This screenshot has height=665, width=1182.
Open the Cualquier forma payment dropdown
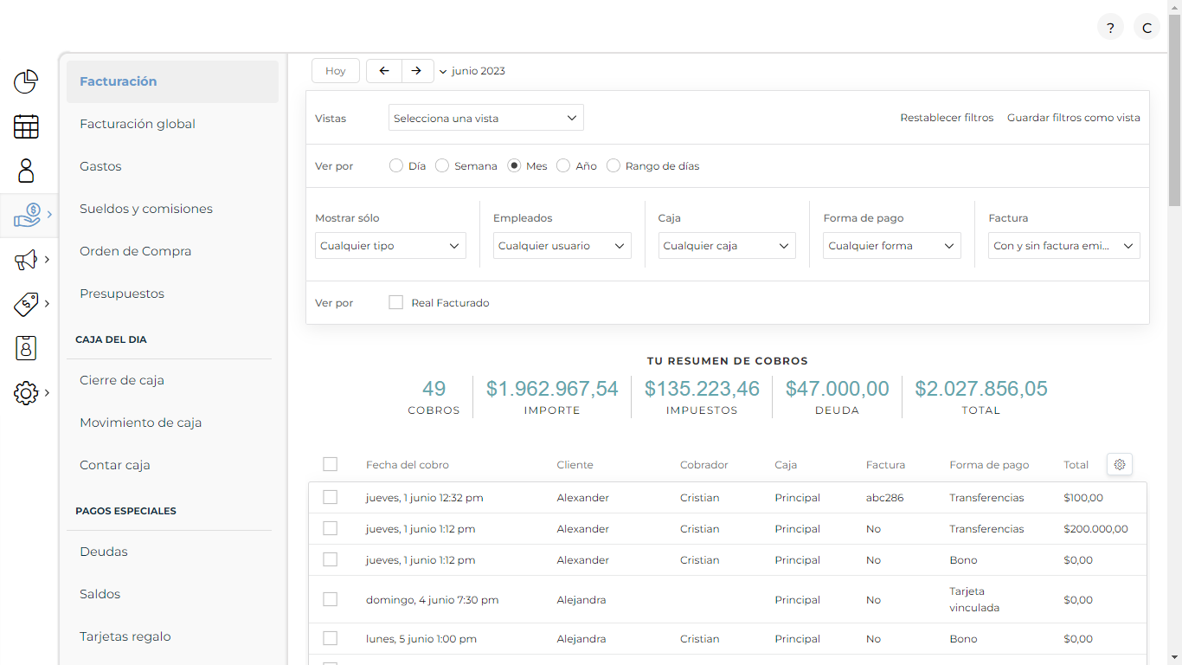point(892,246)
